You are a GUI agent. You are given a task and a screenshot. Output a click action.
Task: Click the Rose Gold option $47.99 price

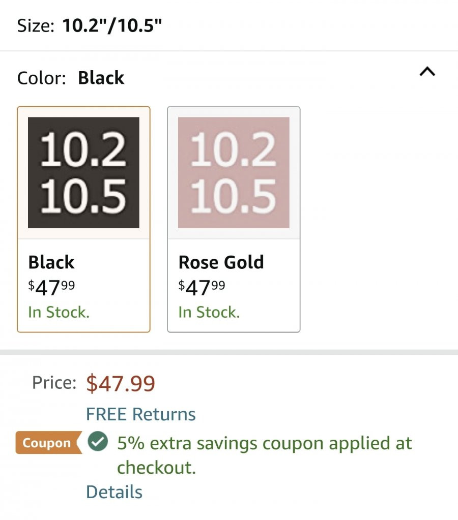point(202,287)
